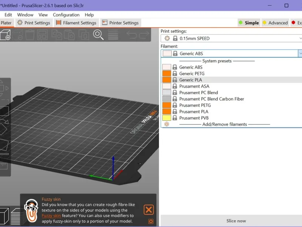Screen dimensions: 302x227
Task: Open the Print settings preset dropdown
Action: coord(231,38)
